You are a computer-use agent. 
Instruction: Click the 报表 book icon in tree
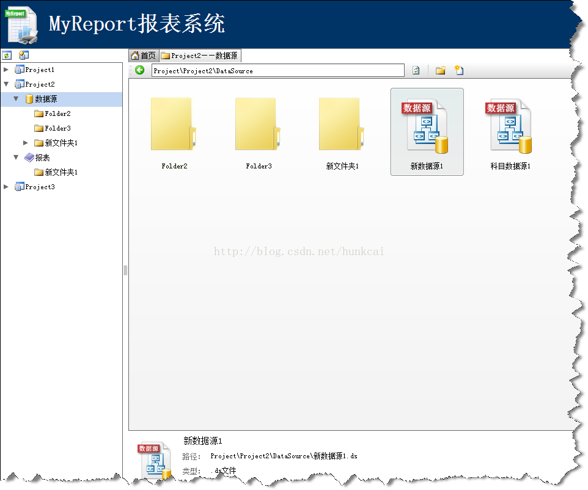click(x=29, y=157)
